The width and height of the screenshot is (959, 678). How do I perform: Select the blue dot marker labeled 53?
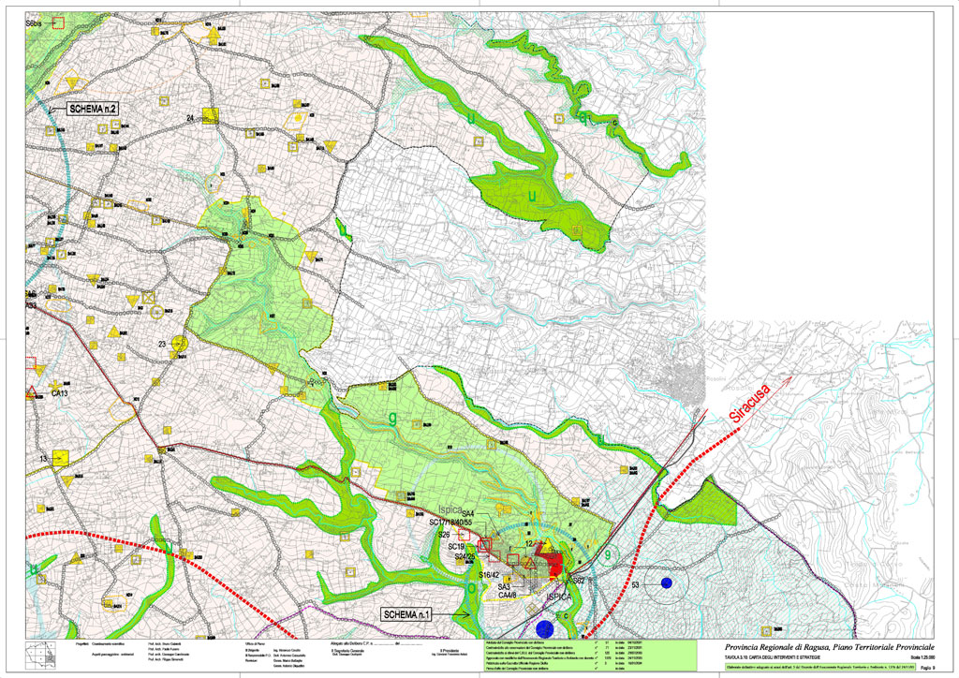[x=667, y=582]
